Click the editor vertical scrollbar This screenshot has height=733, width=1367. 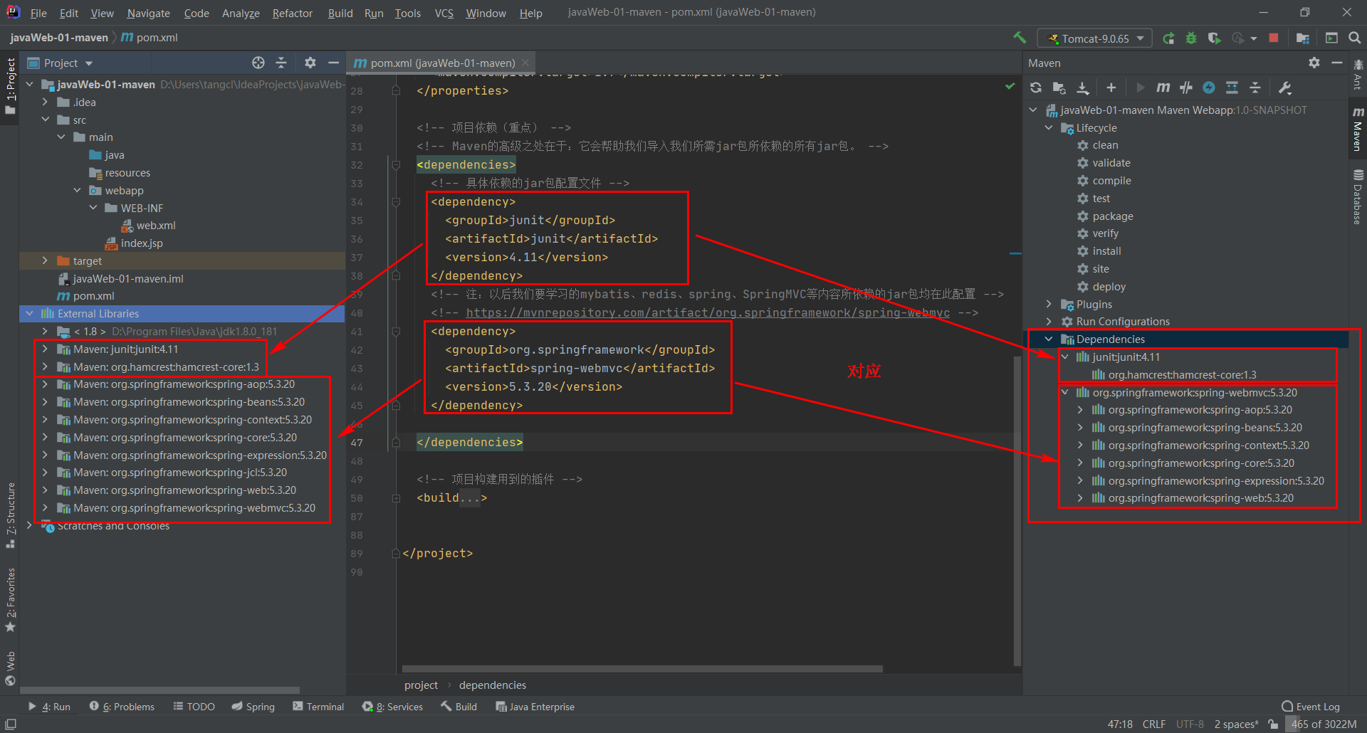coord(1017,510)
